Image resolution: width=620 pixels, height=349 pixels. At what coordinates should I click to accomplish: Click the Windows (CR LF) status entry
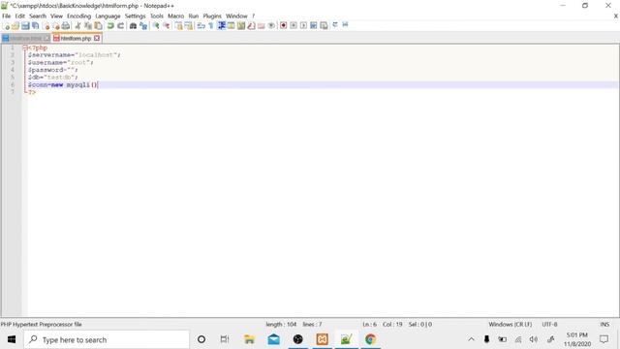(x=511, y=324)
